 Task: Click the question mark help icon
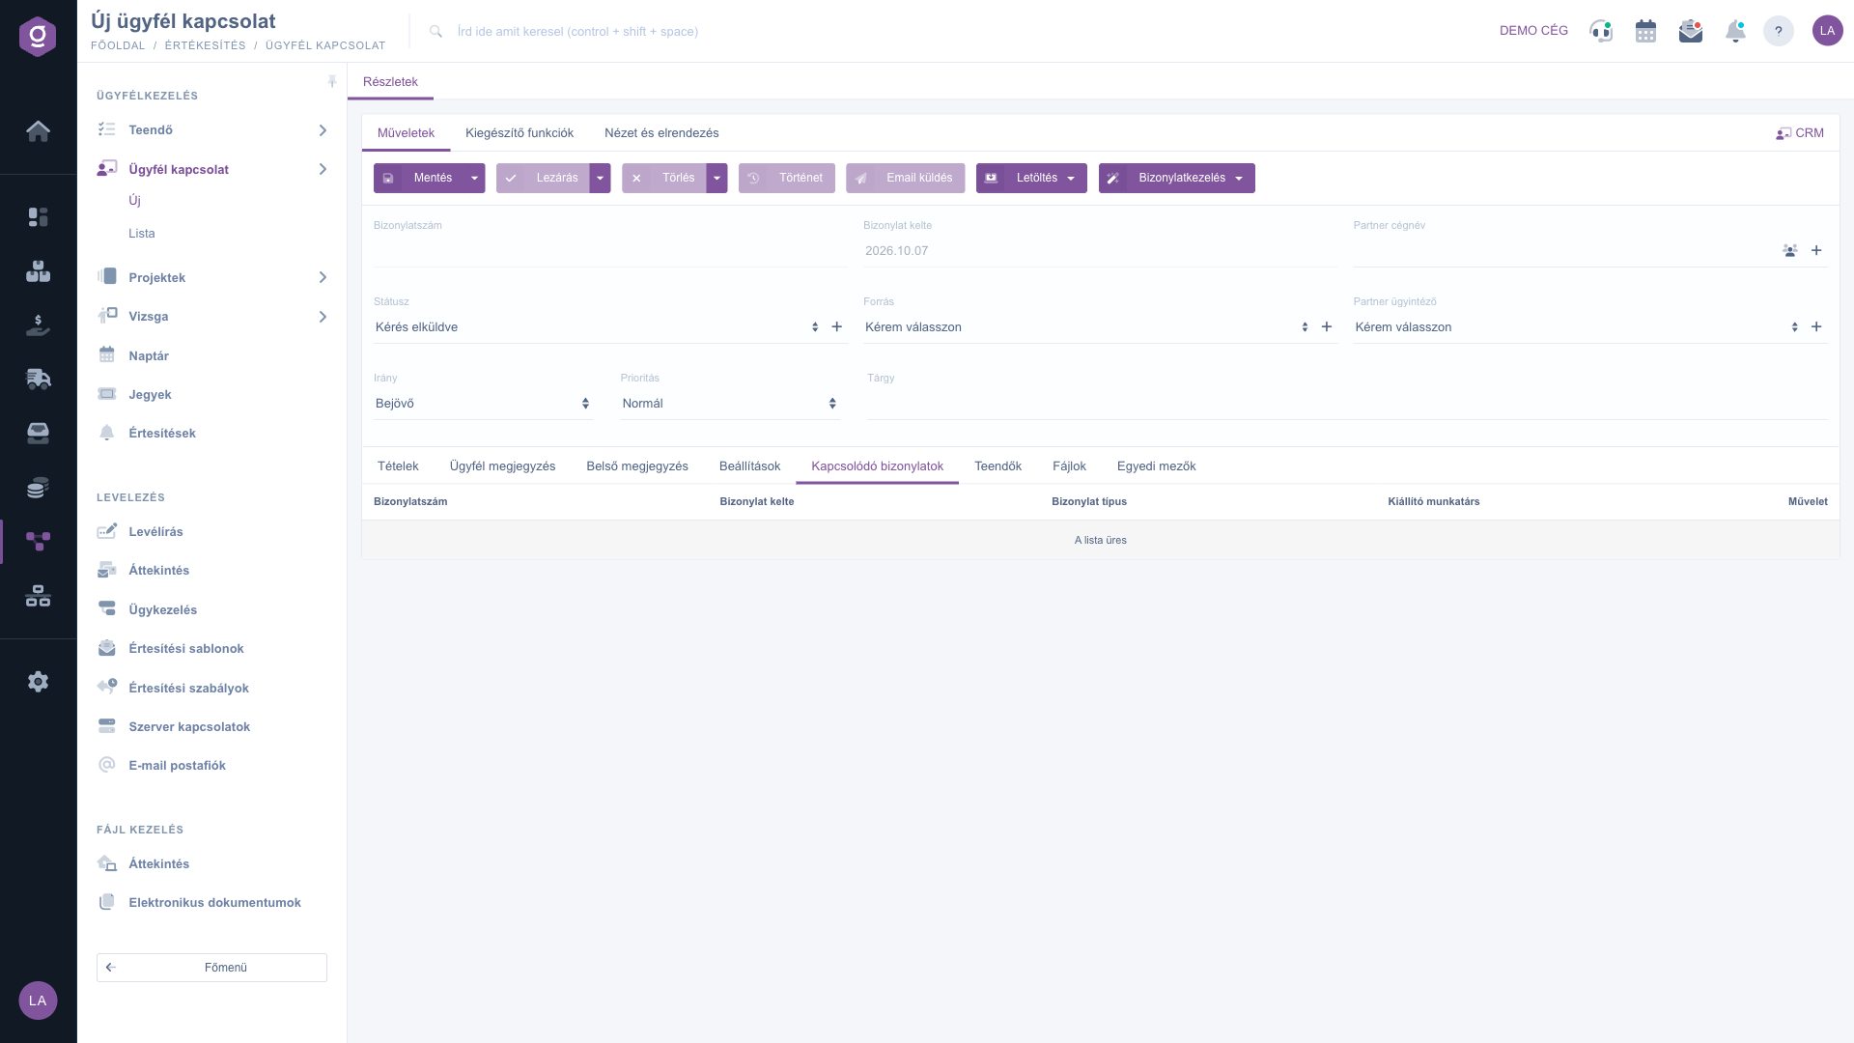(1779, 31)
